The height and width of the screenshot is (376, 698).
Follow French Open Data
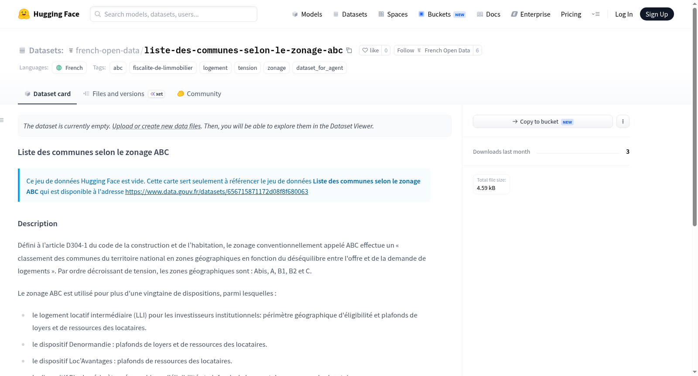coord(434,50)
